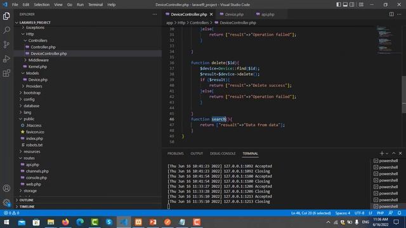Select the PHP language mode

click(380, 213)
